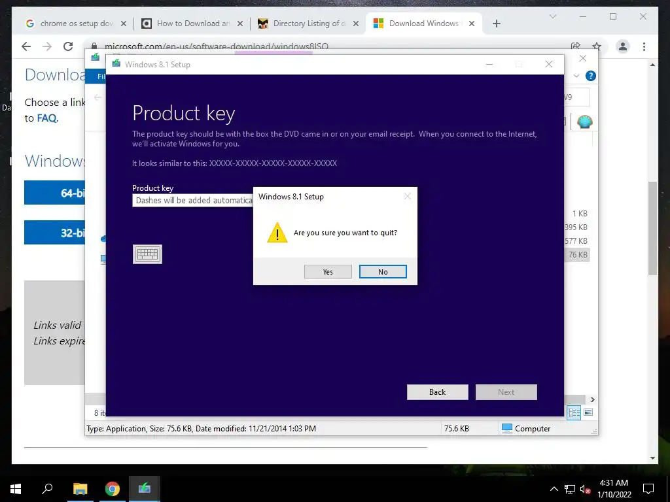Click the network tray icon
The width and height of the screenshot is (670, 502).
click(x=570, y=489)
